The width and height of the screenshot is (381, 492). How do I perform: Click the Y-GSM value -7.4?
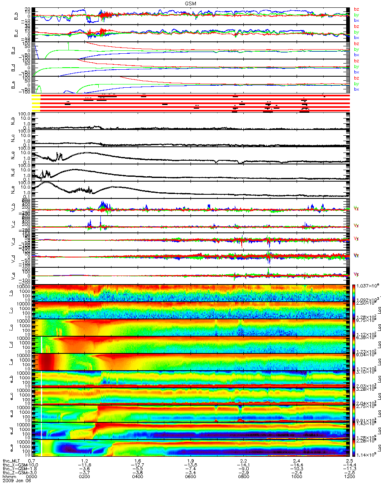191,468
